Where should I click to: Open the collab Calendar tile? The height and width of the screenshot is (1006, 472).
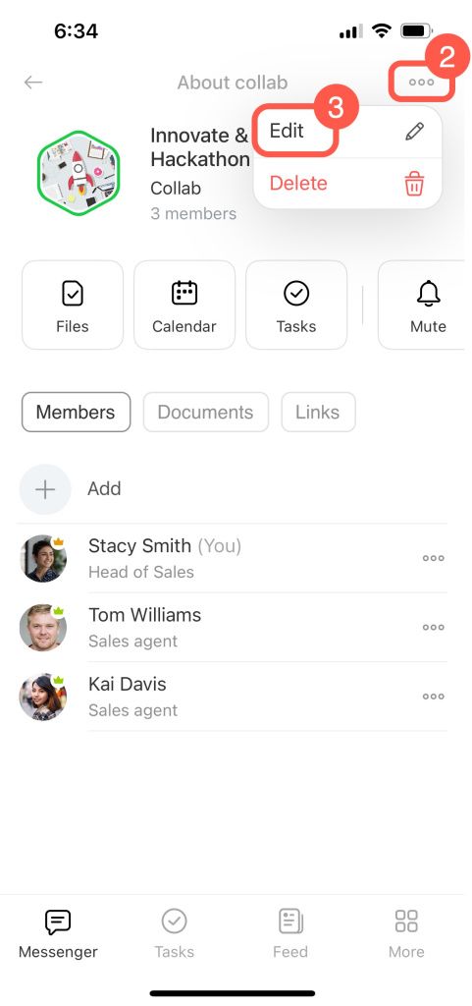[184, 305]
